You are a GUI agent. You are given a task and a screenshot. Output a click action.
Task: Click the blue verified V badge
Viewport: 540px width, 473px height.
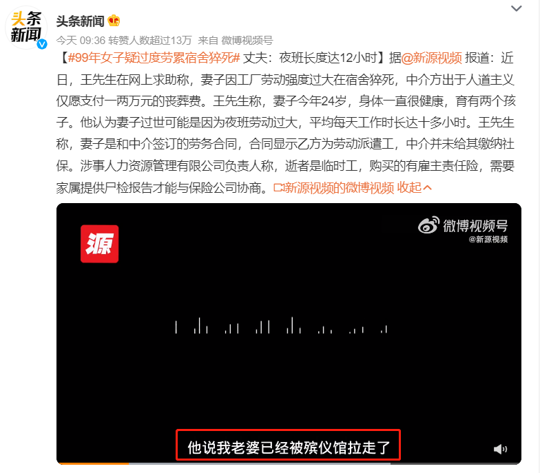42,44
